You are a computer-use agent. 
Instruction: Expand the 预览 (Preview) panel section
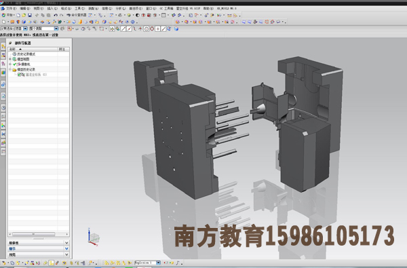(x=39, y=254)
